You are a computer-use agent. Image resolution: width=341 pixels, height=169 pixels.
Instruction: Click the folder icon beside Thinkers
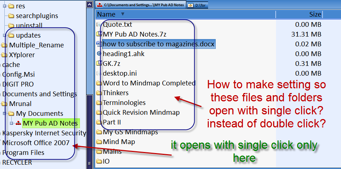click(100, 93)
